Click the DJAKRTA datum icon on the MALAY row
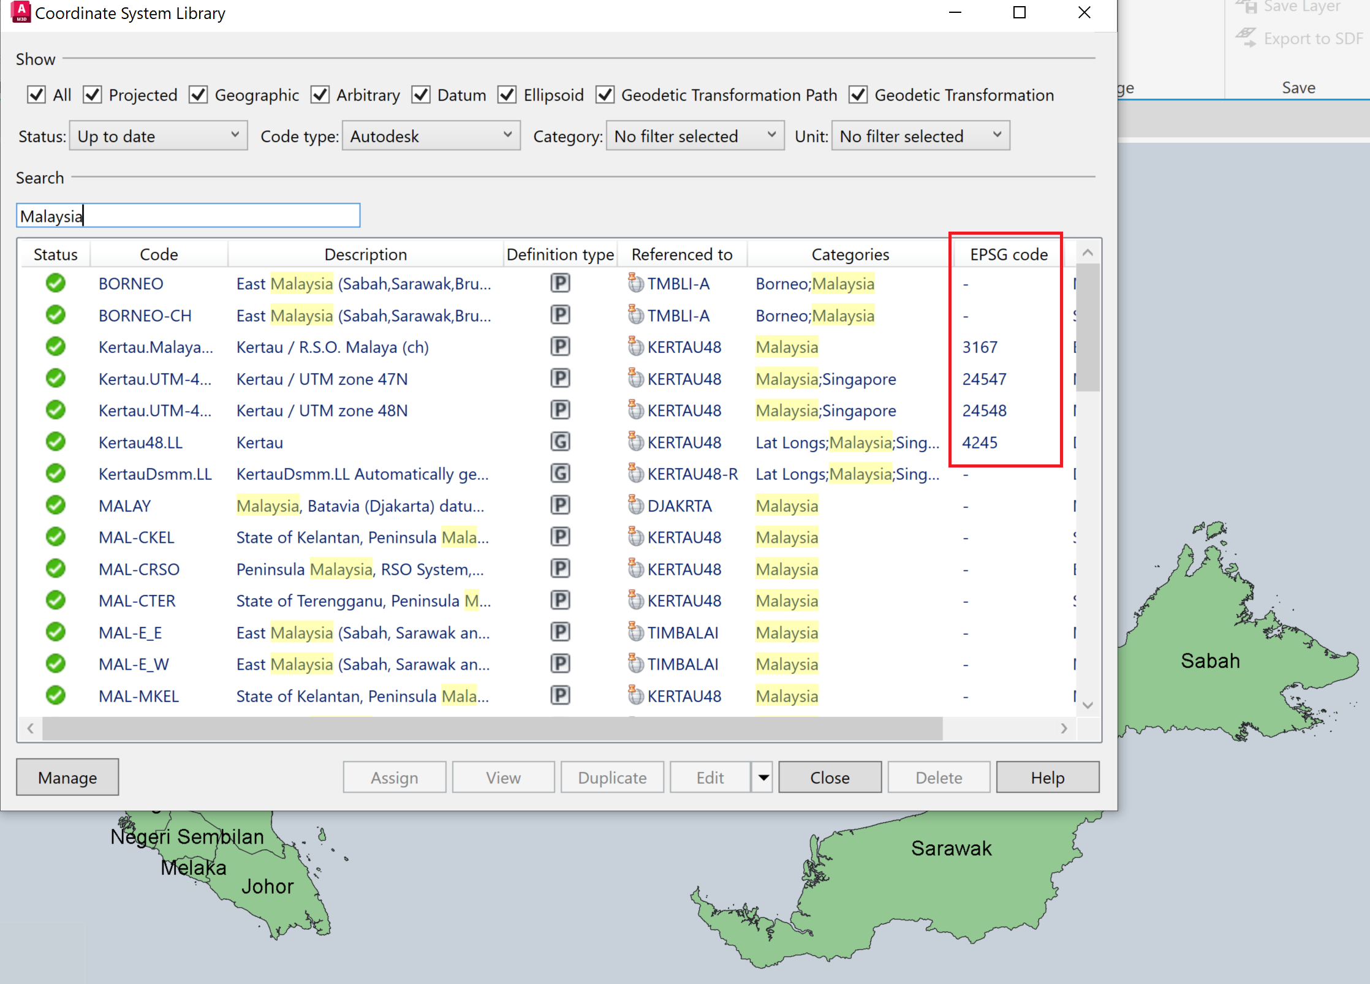Image resolution: width=1370 pixels, height=984 pixels. click(x=635, y=505)
